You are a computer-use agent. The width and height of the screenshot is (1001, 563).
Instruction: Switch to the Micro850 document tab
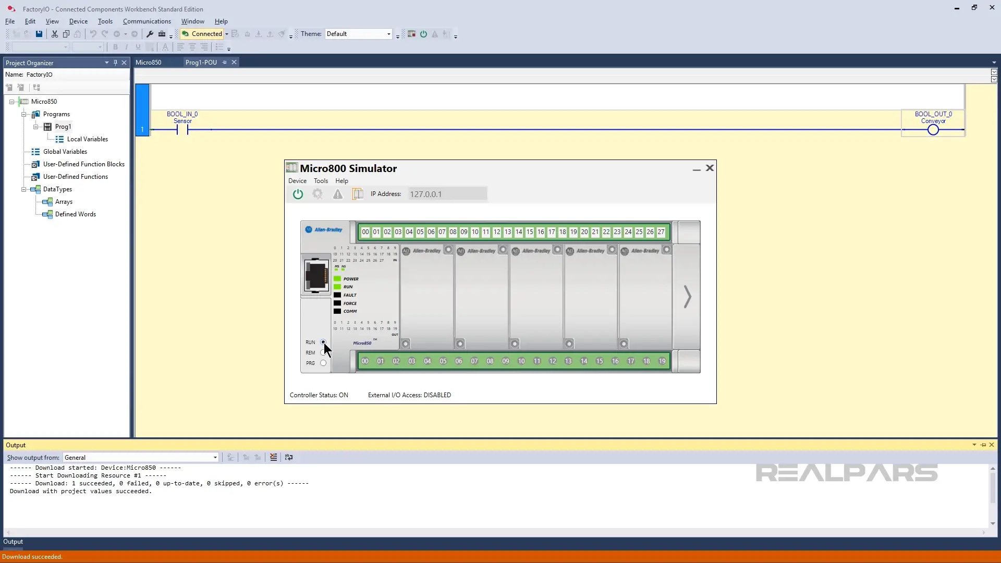(149, 62)
